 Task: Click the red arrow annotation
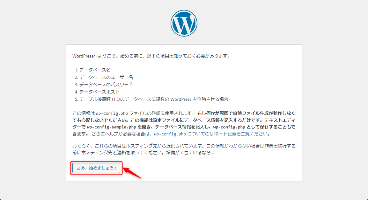pyautogui.click(x=132, y=173)
